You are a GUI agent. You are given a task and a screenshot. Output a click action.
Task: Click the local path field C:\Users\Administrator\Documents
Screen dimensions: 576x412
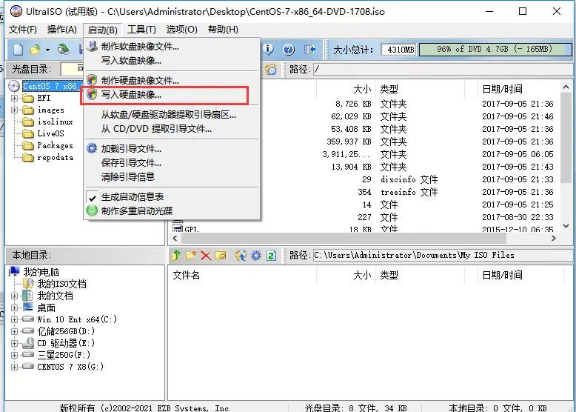tap(443, 255)
